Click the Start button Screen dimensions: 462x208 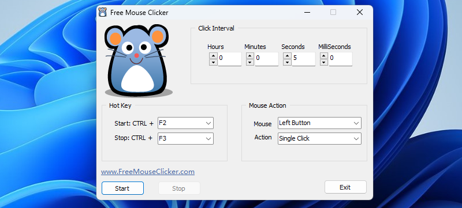pos(122,188)
